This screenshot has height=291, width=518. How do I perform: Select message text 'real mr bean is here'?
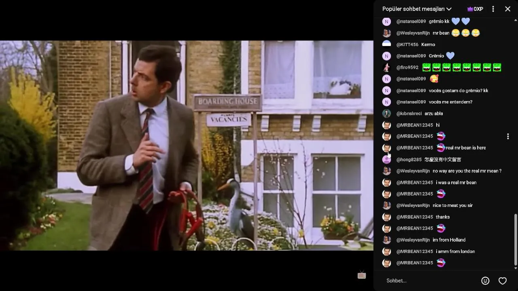click(465, 148)
